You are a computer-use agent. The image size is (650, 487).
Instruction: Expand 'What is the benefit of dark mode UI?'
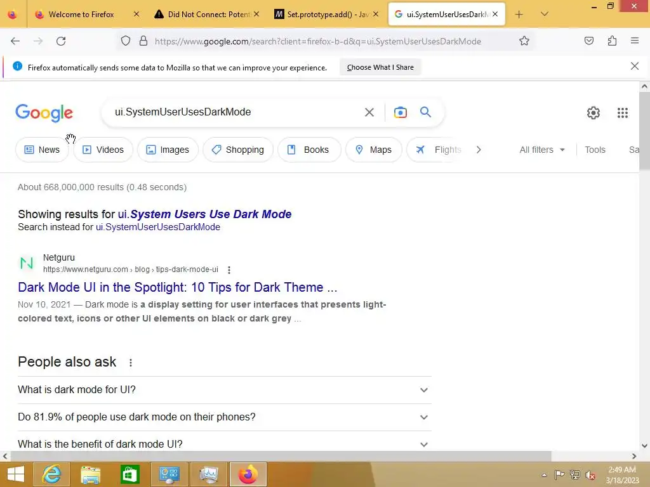pos(224,444)
